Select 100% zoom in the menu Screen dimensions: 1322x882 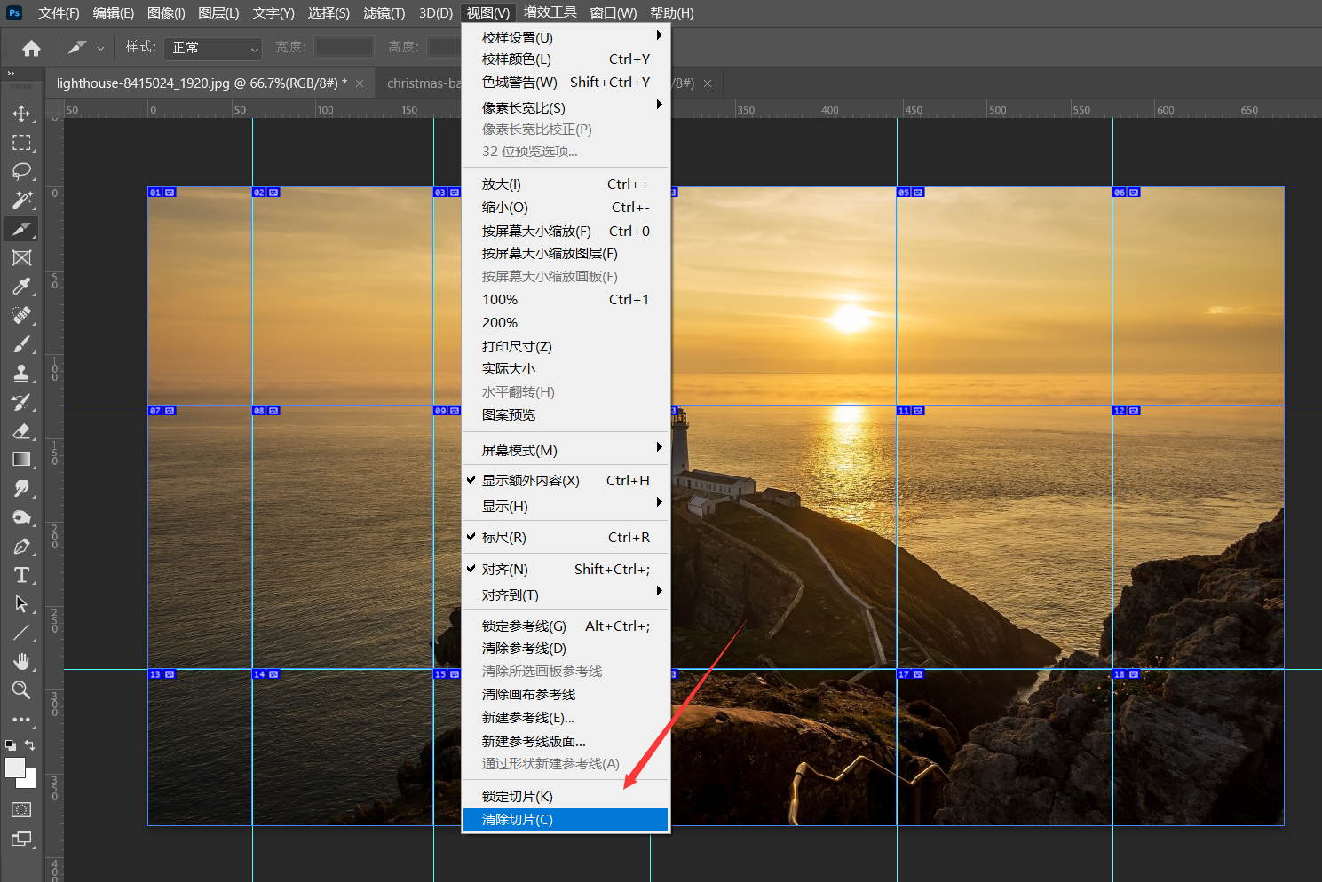coord(566,300)
